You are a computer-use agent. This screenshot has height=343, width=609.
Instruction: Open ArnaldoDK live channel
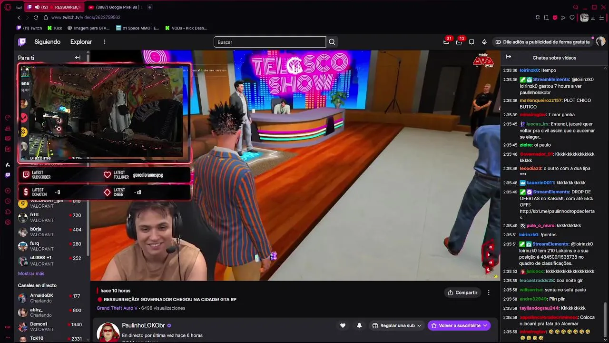51,298
